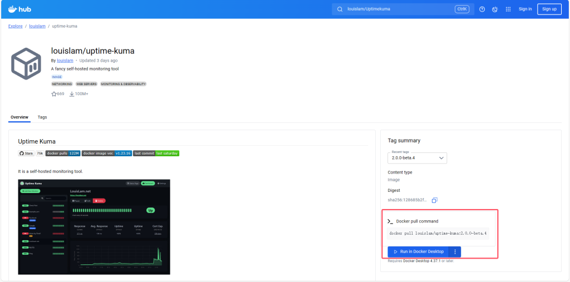The image size is (570, 282).
Task: Click the uptime-kuma cube repository logo
Action: pyautogui.click(x=26, y=63)
